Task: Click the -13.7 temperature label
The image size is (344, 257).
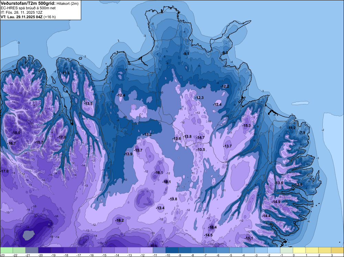Action: (227, 146)
